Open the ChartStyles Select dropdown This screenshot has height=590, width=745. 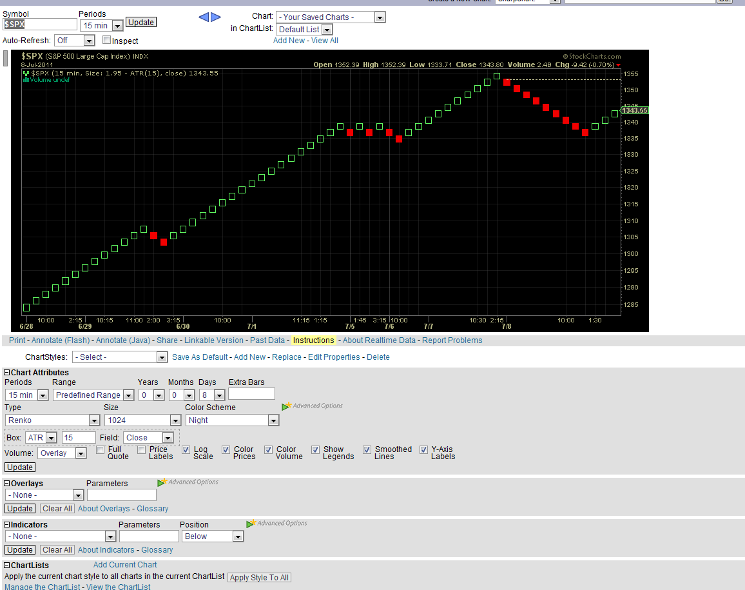[x=120, y=357]
